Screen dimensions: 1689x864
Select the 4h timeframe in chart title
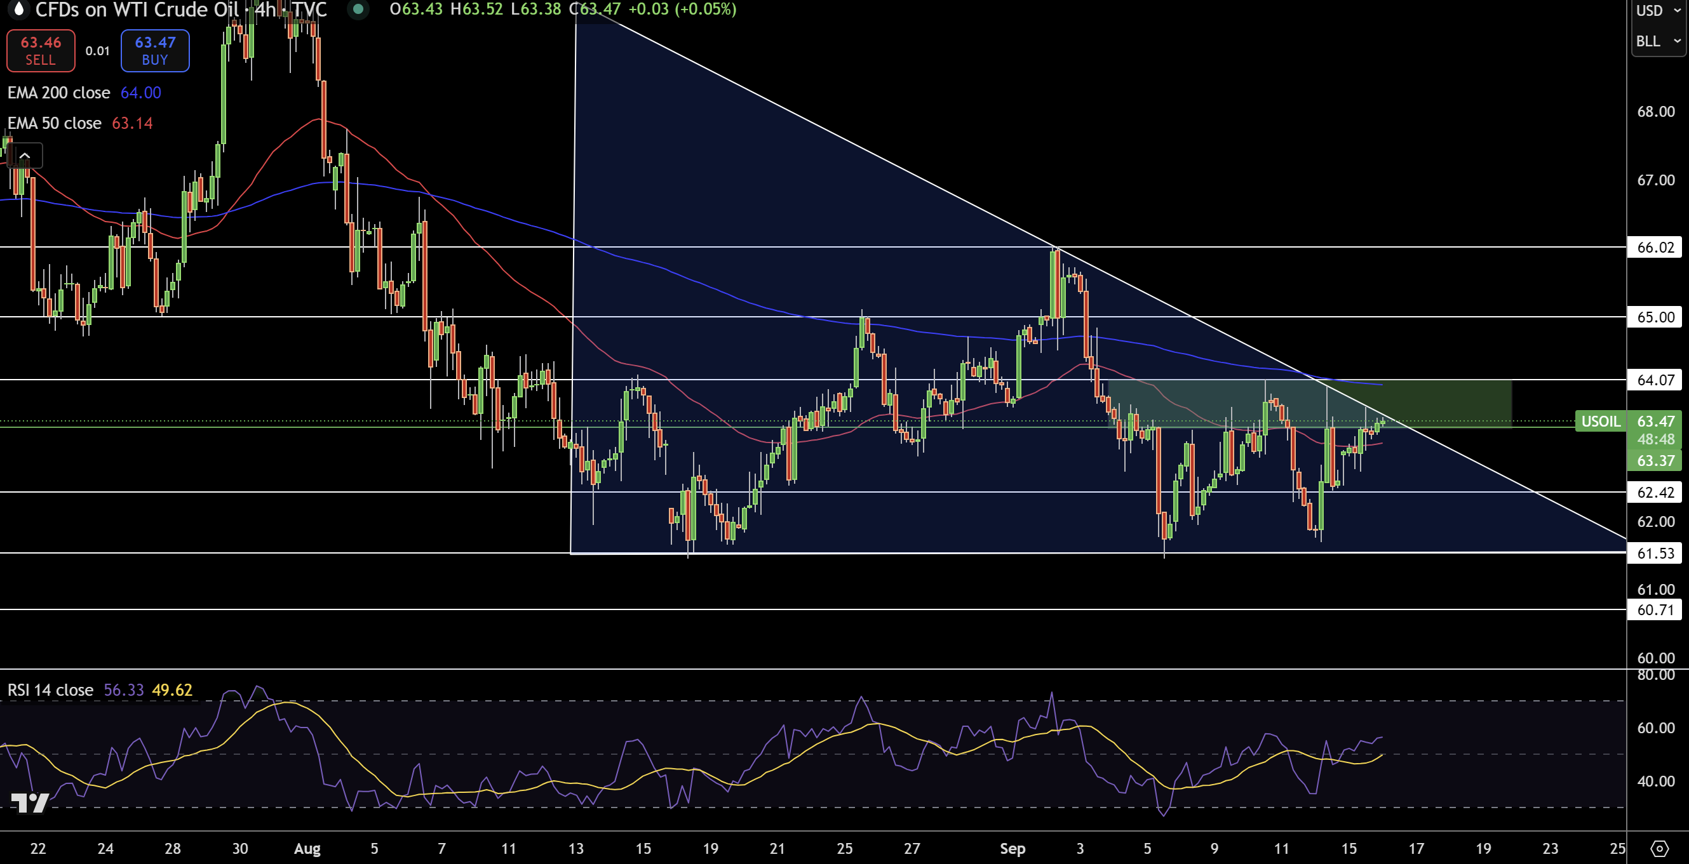point(265,10)
